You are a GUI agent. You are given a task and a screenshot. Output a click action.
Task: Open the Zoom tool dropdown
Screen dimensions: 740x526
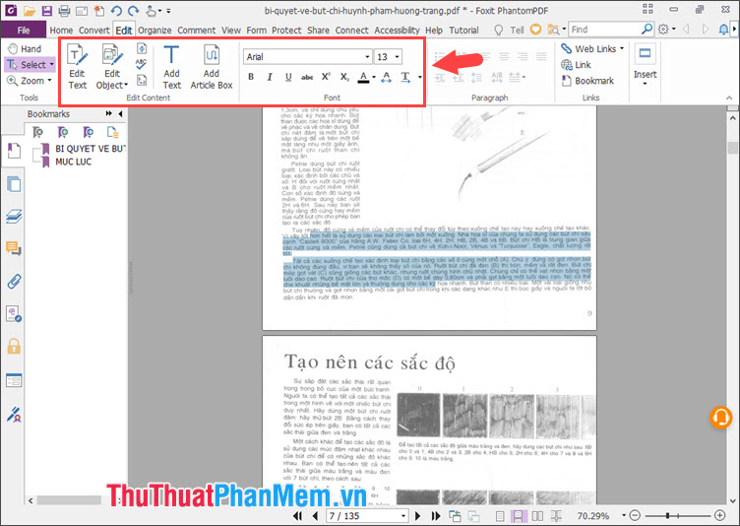pos(49,81)
